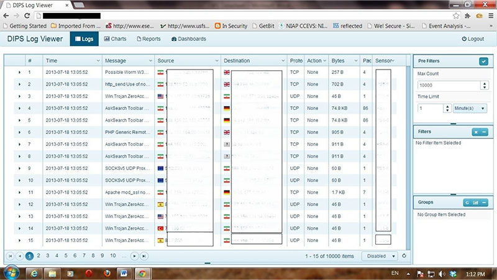Open the Source column menu arrow
This screenshot has width=497, height=280.
217,61
